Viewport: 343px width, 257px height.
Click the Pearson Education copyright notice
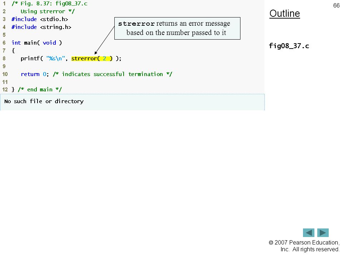click(304, 246)
